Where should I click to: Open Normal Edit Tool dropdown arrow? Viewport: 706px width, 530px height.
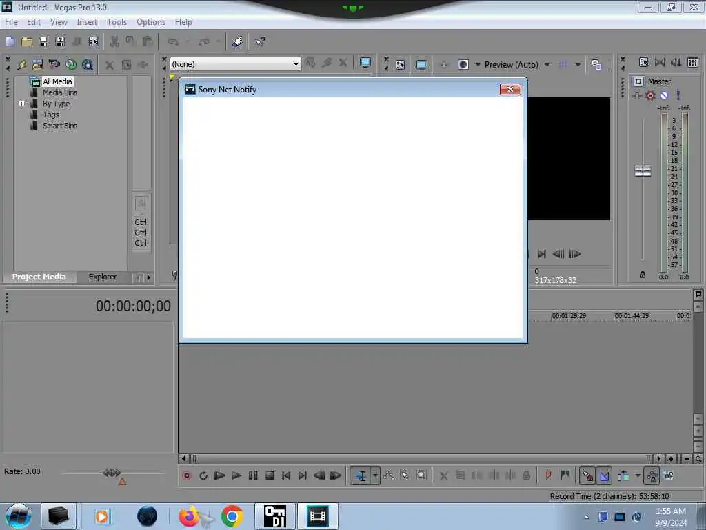pyautogui.click(x=376, y=475)
